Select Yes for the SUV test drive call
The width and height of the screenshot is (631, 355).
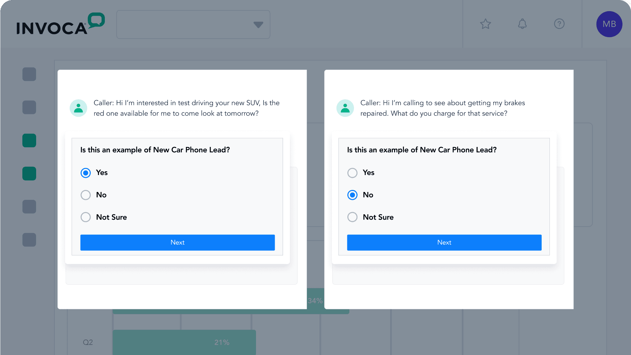tap(85, 173)
